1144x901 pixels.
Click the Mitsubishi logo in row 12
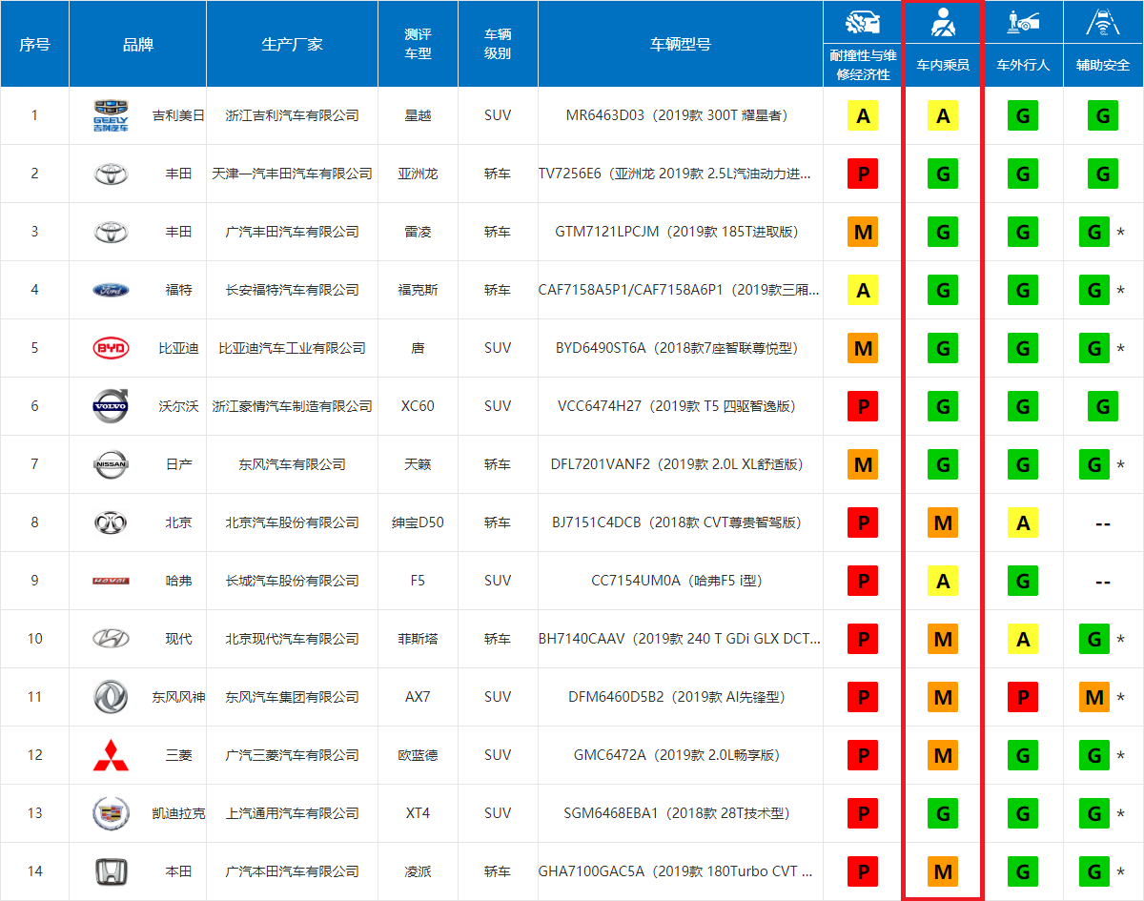click(x=111, y=755)
